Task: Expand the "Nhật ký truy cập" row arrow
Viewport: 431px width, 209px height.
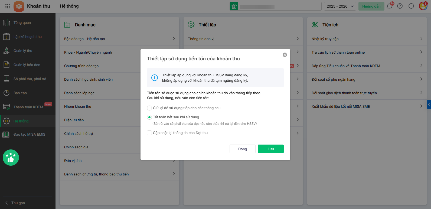Action: click(421, 39)
